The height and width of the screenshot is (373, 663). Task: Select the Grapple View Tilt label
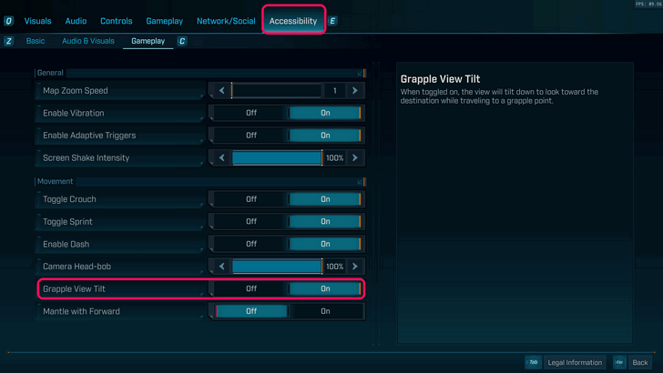[74, 288]
